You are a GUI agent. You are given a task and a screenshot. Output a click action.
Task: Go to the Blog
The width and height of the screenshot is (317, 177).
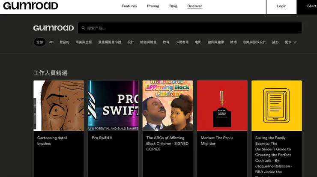(x=173, y=6)
